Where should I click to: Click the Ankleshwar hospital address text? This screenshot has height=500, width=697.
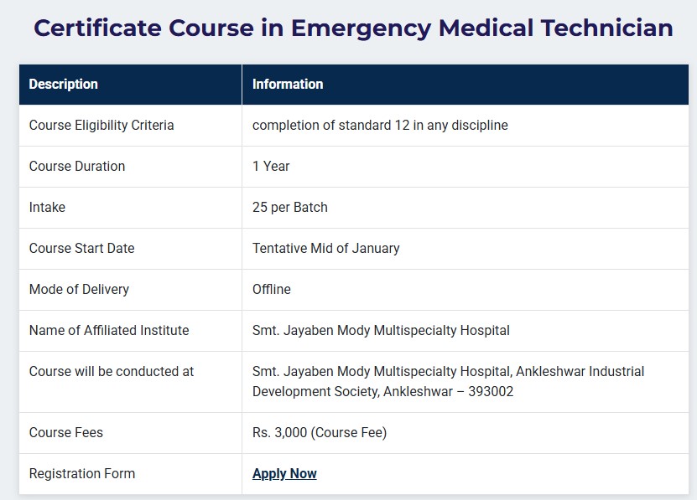point(448,381)
